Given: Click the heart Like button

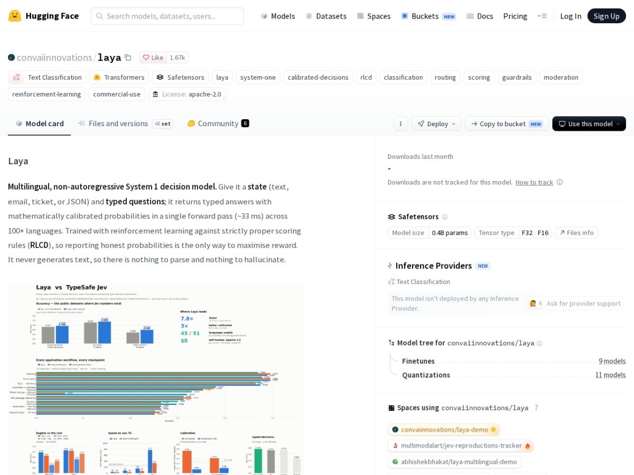Looking at the screenshot, I should [153, 58].
